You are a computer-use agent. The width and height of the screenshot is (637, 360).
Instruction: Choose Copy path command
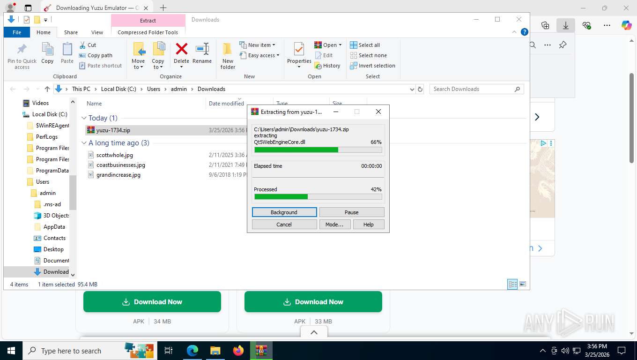coord(96,55)
